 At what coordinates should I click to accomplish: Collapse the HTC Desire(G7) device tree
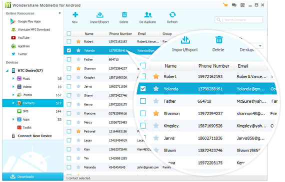tap(7, 71)
